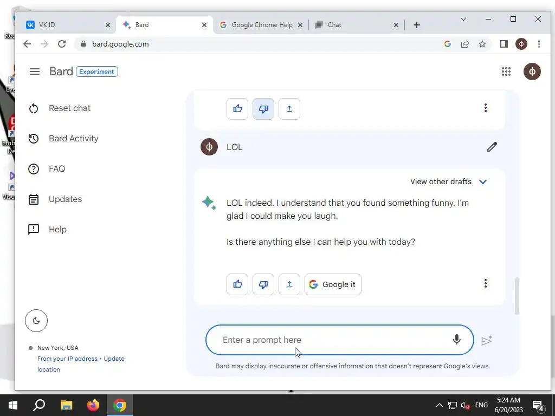555x416 pixels.
Task: Click the Google icon in address bar
Action: click(447, 44)
